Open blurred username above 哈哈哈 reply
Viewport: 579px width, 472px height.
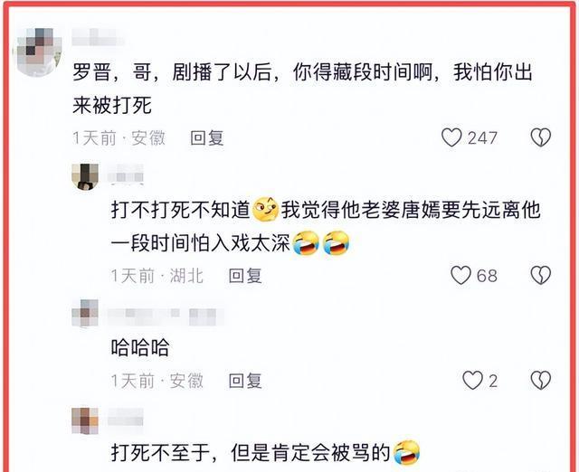pyautogui.click(x=166, y=316)
